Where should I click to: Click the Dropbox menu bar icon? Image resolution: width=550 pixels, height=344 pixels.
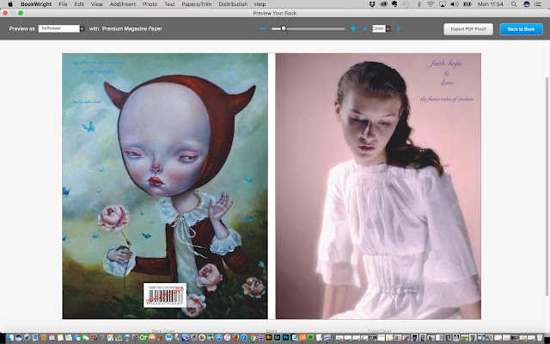(x=372, y=4)
